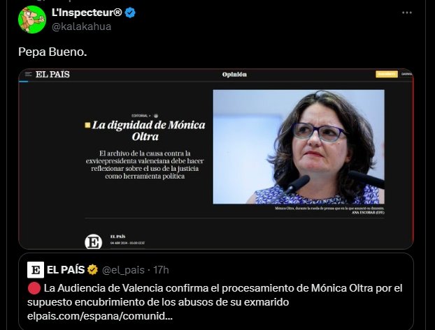Image resolution: width=435 pixels, height=330 pixels.
Task: Click the EL PAÍS logo in screenshot header
Action: pos(52,74)
